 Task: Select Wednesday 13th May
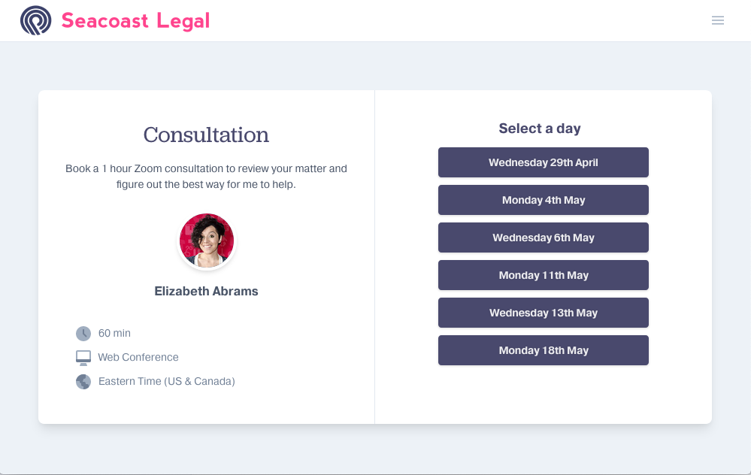coord(543,313)
